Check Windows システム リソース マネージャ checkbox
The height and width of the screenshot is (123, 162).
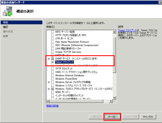tap(52, 85)
